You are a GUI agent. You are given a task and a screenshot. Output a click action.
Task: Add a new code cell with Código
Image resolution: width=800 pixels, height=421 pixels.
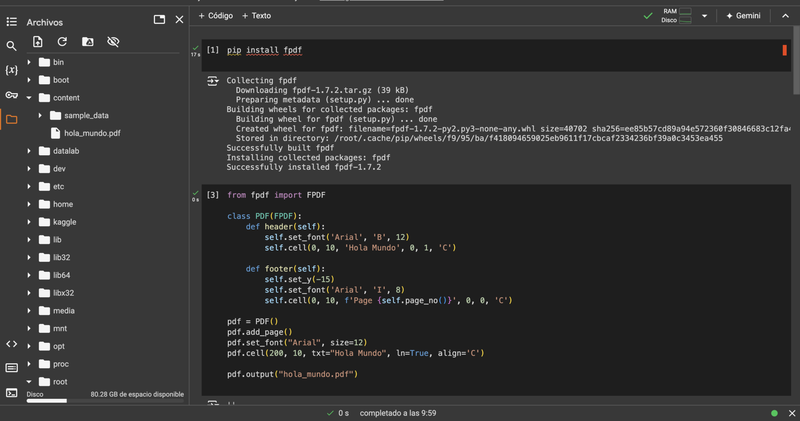coord(215,16)
